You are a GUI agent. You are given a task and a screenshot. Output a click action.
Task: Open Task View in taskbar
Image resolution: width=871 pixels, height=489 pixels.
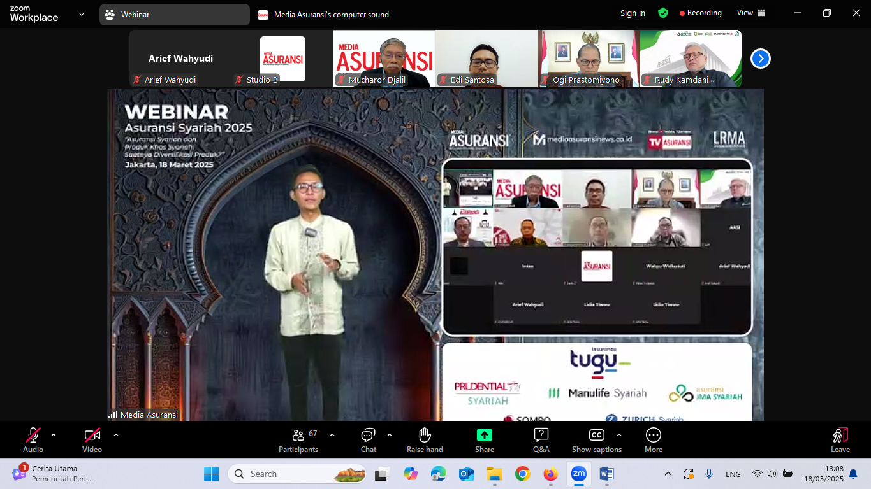[x=382, y=474]
